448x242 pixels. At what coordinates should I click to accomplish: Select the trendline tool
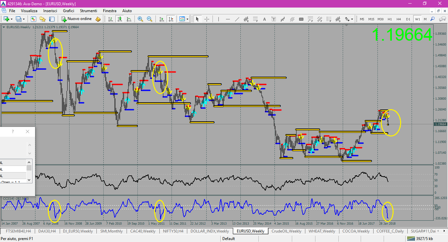(x=237, y=19)
